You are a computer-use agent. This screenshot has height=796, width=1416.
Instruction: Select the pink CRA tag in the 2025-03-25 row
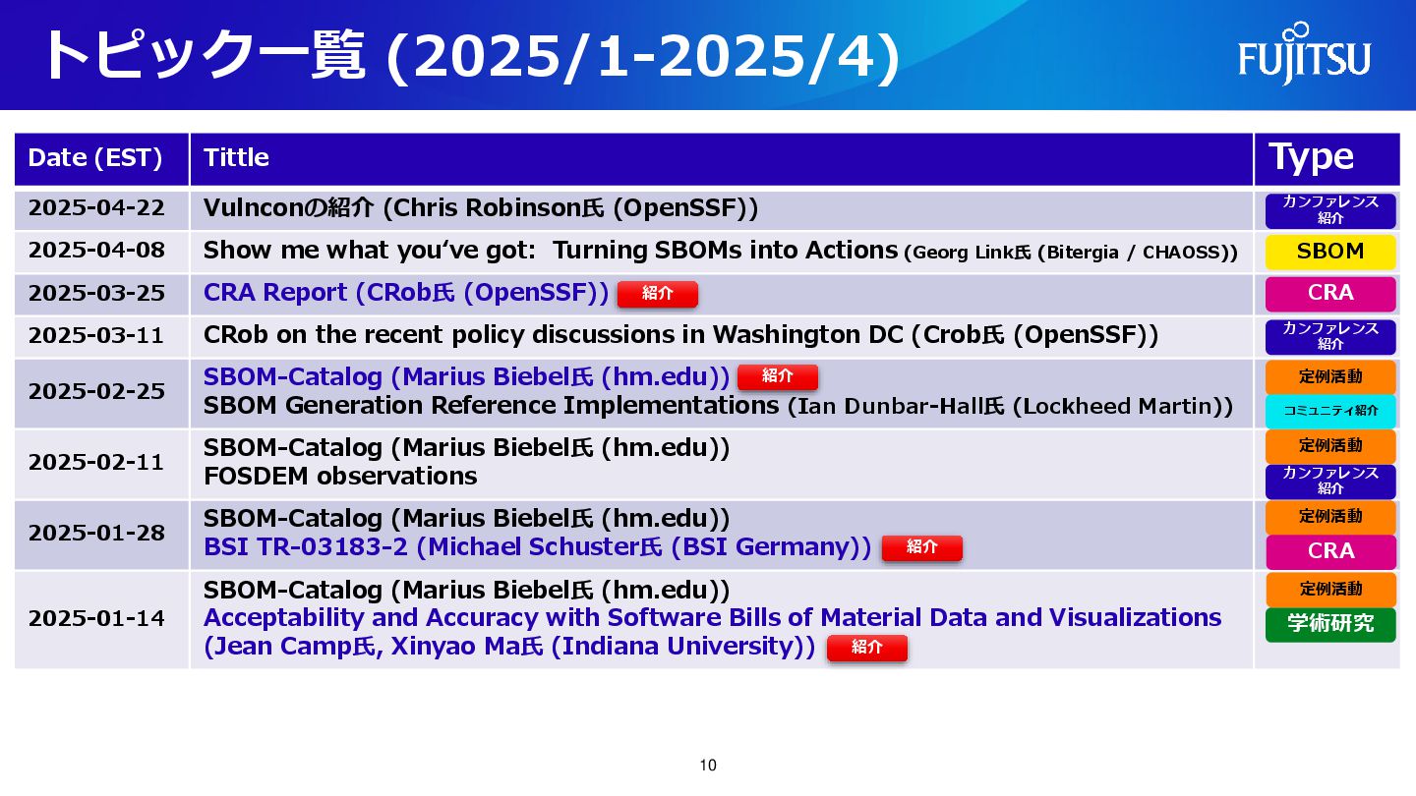coord(1330,294)
